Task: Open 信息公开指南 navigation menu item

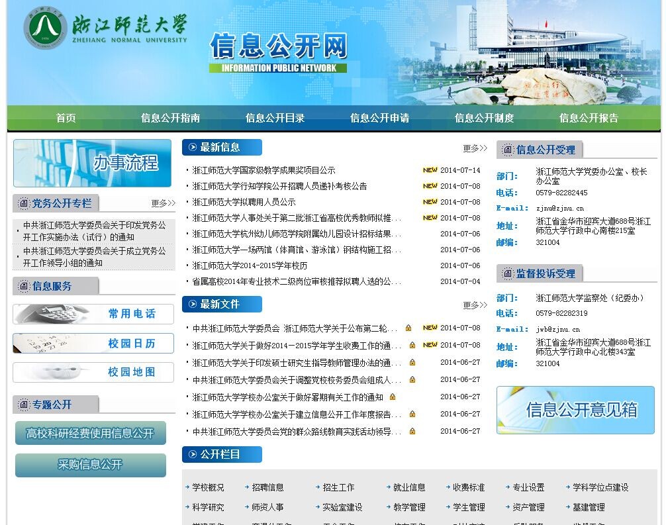Action: [x=170, y=118]
